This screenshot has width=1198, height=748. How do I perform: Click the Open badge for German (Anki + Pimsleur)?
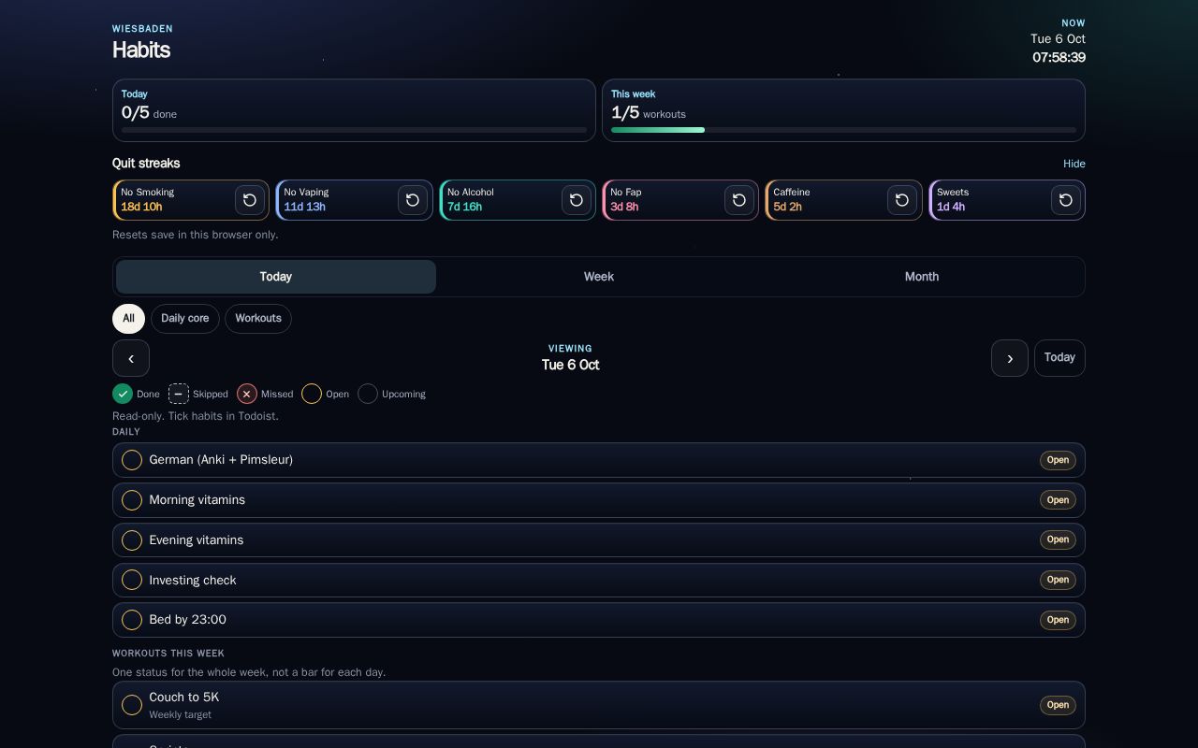pos(1058,460)
